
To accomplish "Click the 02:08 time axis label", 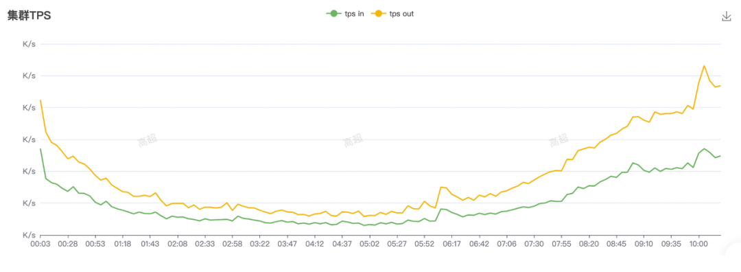I will click(x=177, y=244).
